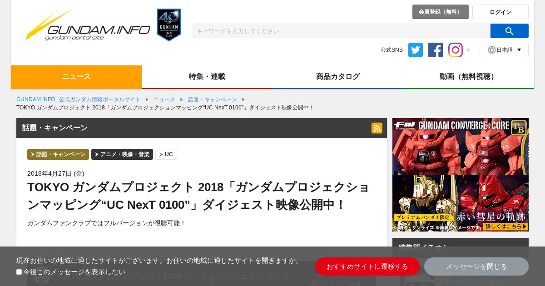545x286 pixels.
Task: Focus the keyword search input field
Action: point(342,31)
